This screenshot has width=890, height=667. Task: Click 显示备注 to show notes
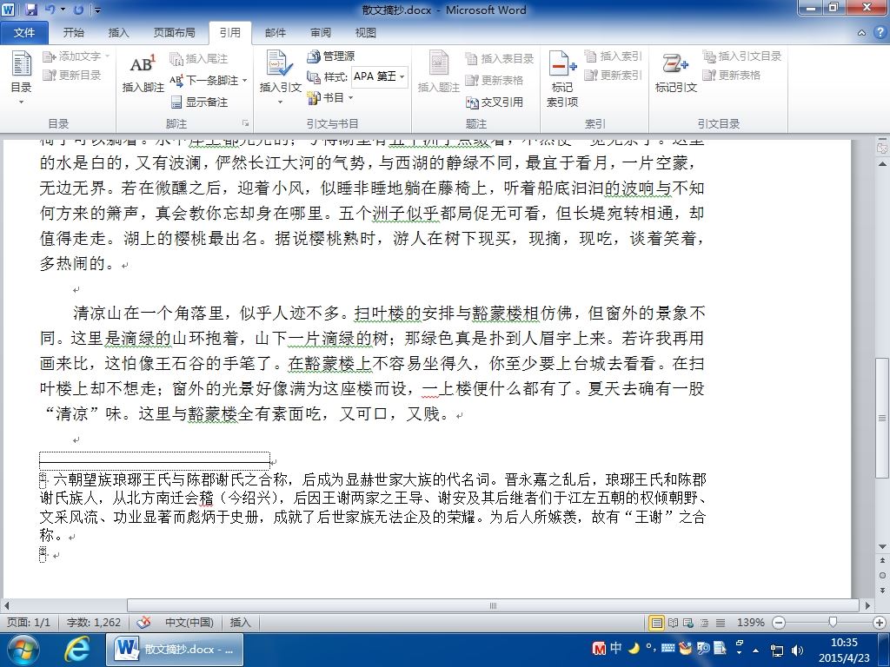(x=200, y=102)
